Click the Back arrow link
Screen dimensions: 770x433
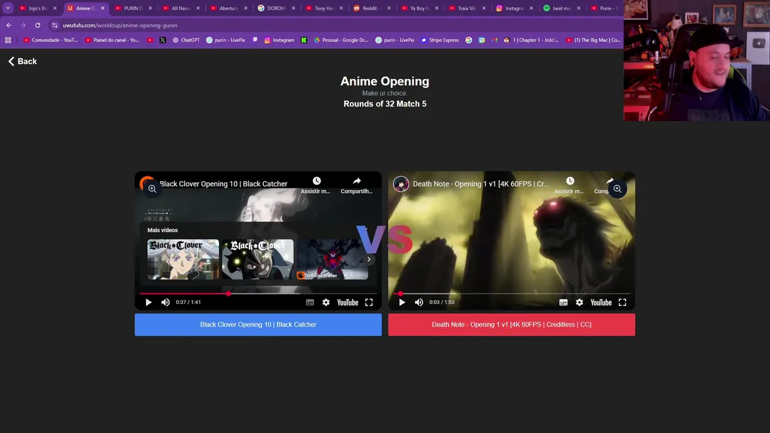(x=22, y=61)
